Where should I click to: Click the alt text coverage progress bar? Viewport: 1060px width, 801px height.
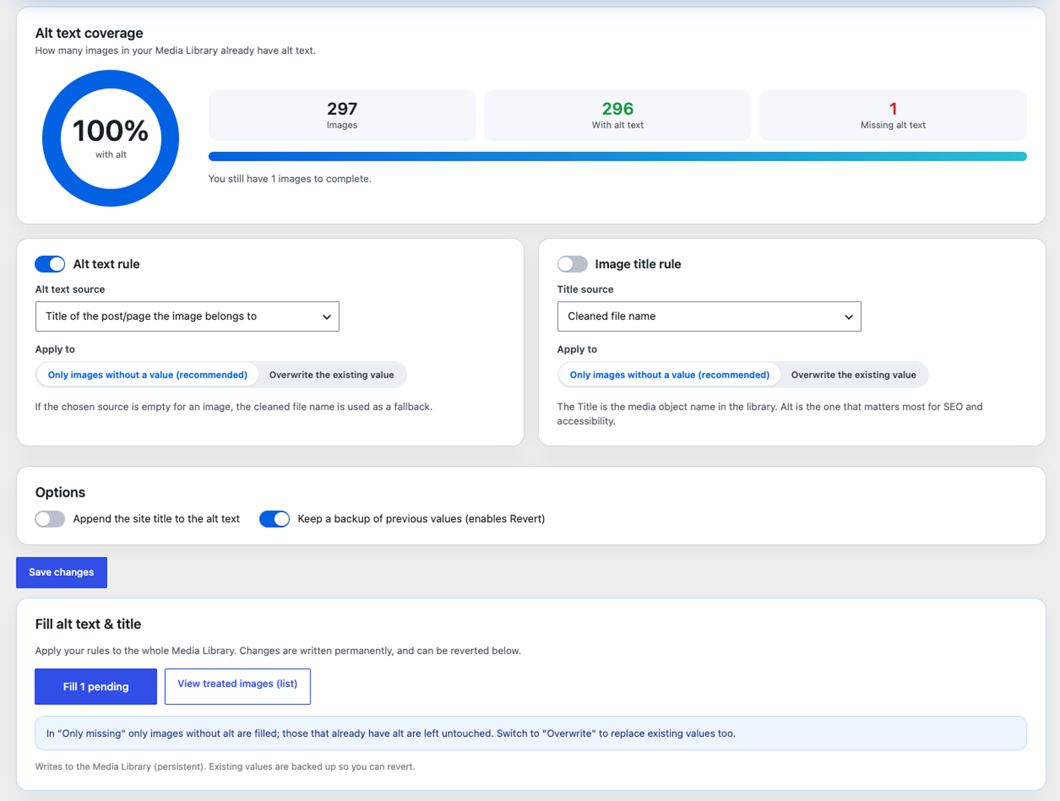[617, 156]
